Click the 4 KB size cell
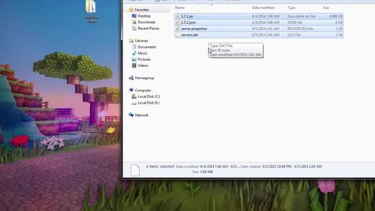 click(339, 22)
